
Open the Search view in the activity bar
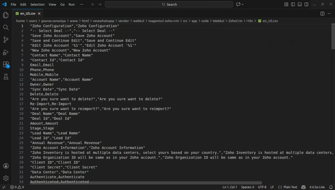click(6, 27)
